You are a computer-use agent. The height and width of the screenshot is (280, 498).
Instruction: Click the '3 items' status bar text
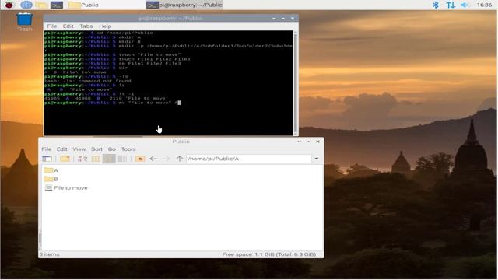point(50,254)
